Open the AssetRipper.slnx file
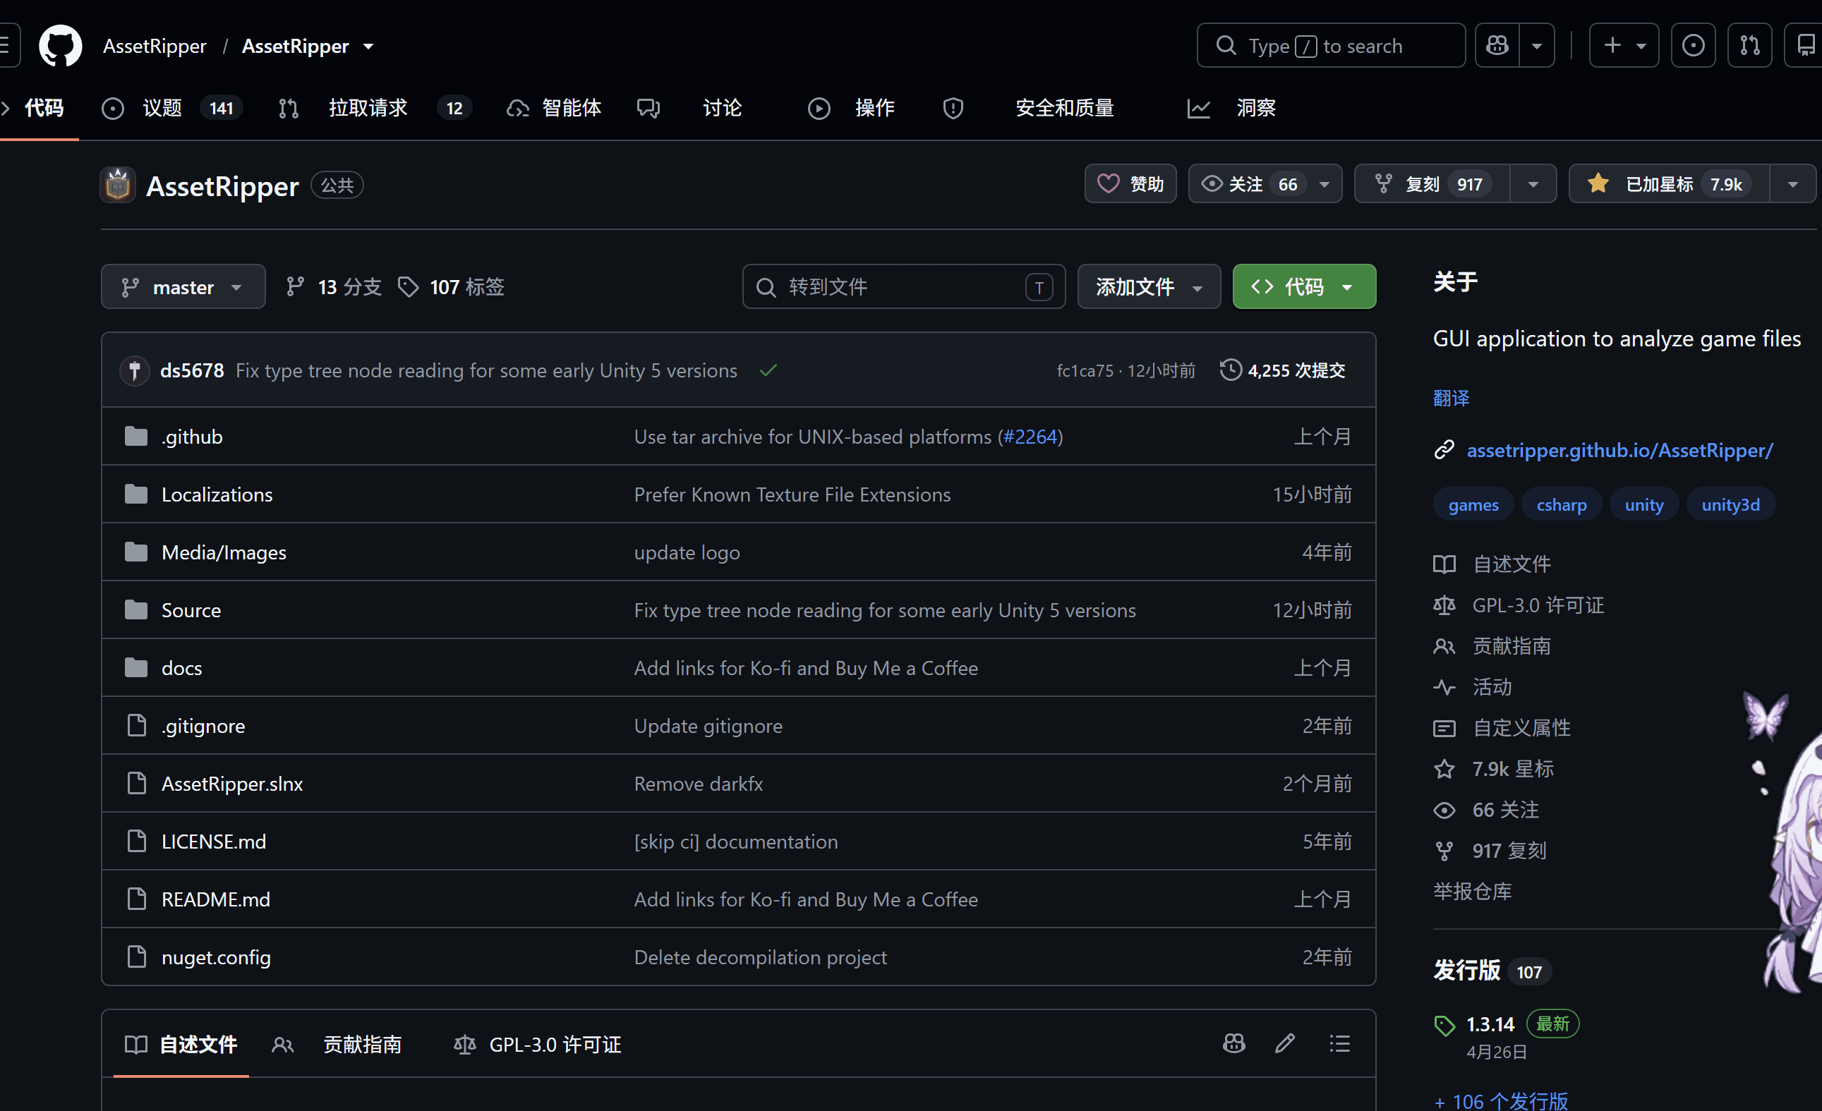The height and width of the screenshot is (1111, 1822). pos(232,784)
